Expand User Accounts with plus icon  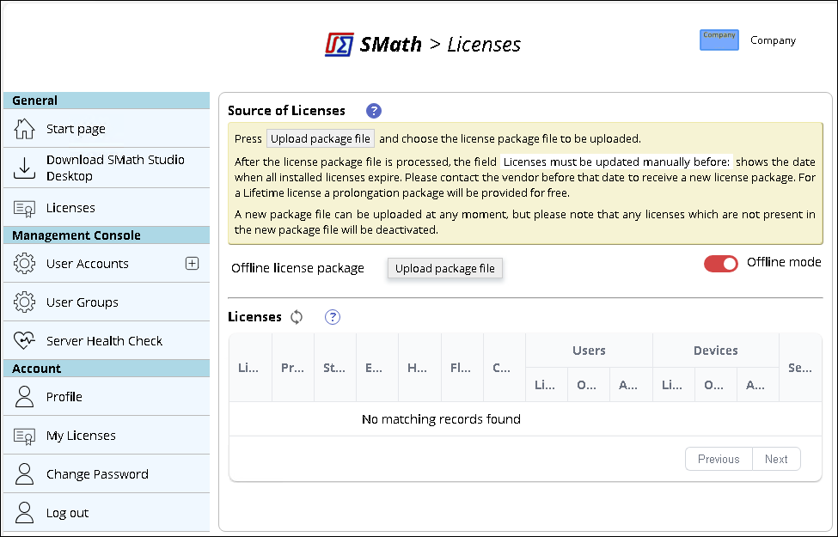coord(192,263)
